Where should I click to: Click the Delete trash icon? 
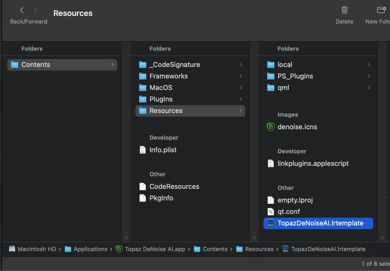click(x=345, y=10)
